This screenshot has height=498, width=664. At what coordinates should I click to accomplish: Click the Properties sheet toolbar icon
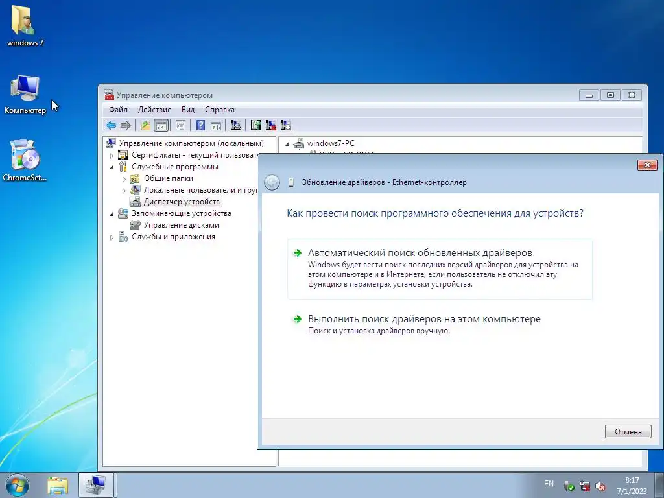[x=181, y=125]
